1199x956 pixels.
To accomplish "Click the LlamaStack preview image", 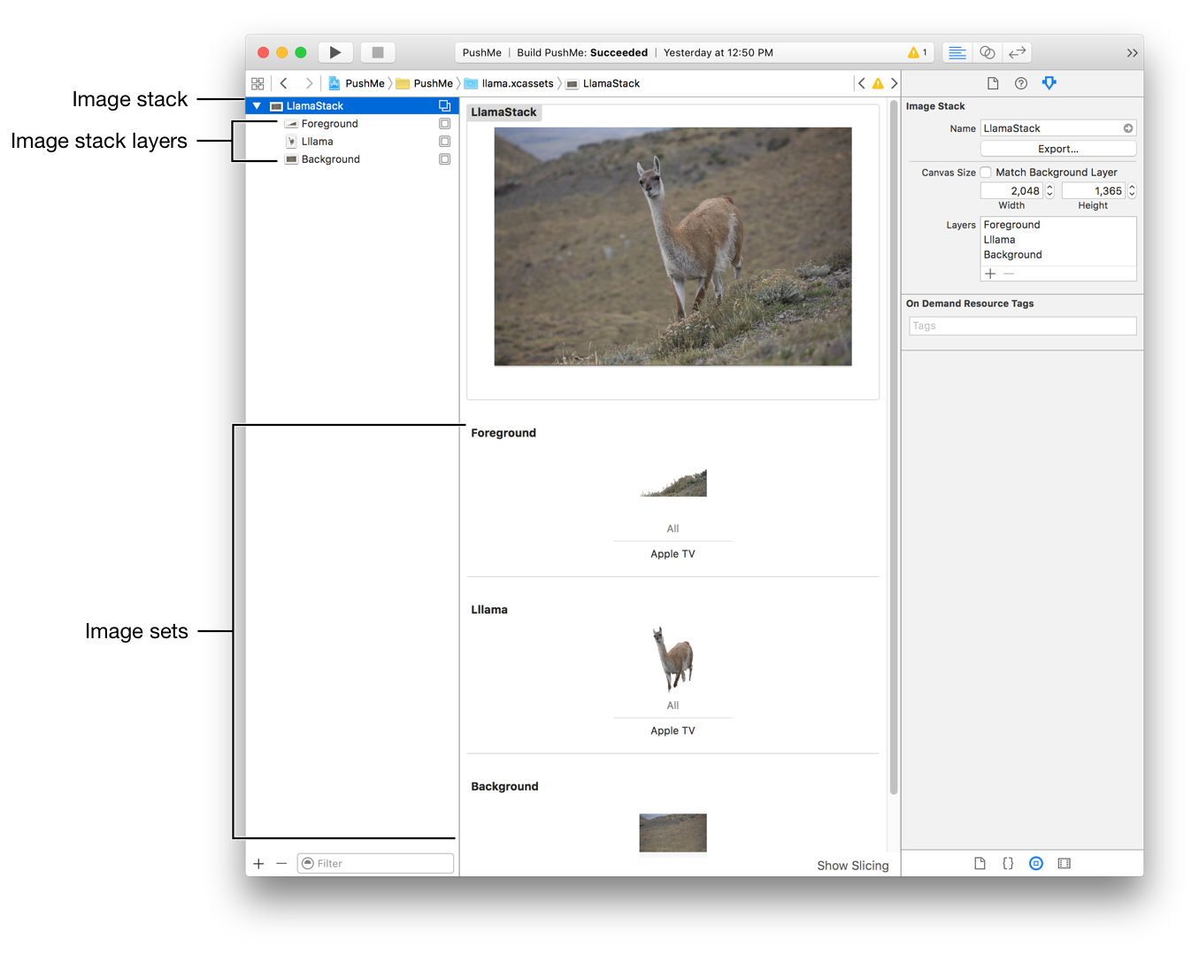I will pyautogui.click(x=673, y=246).
